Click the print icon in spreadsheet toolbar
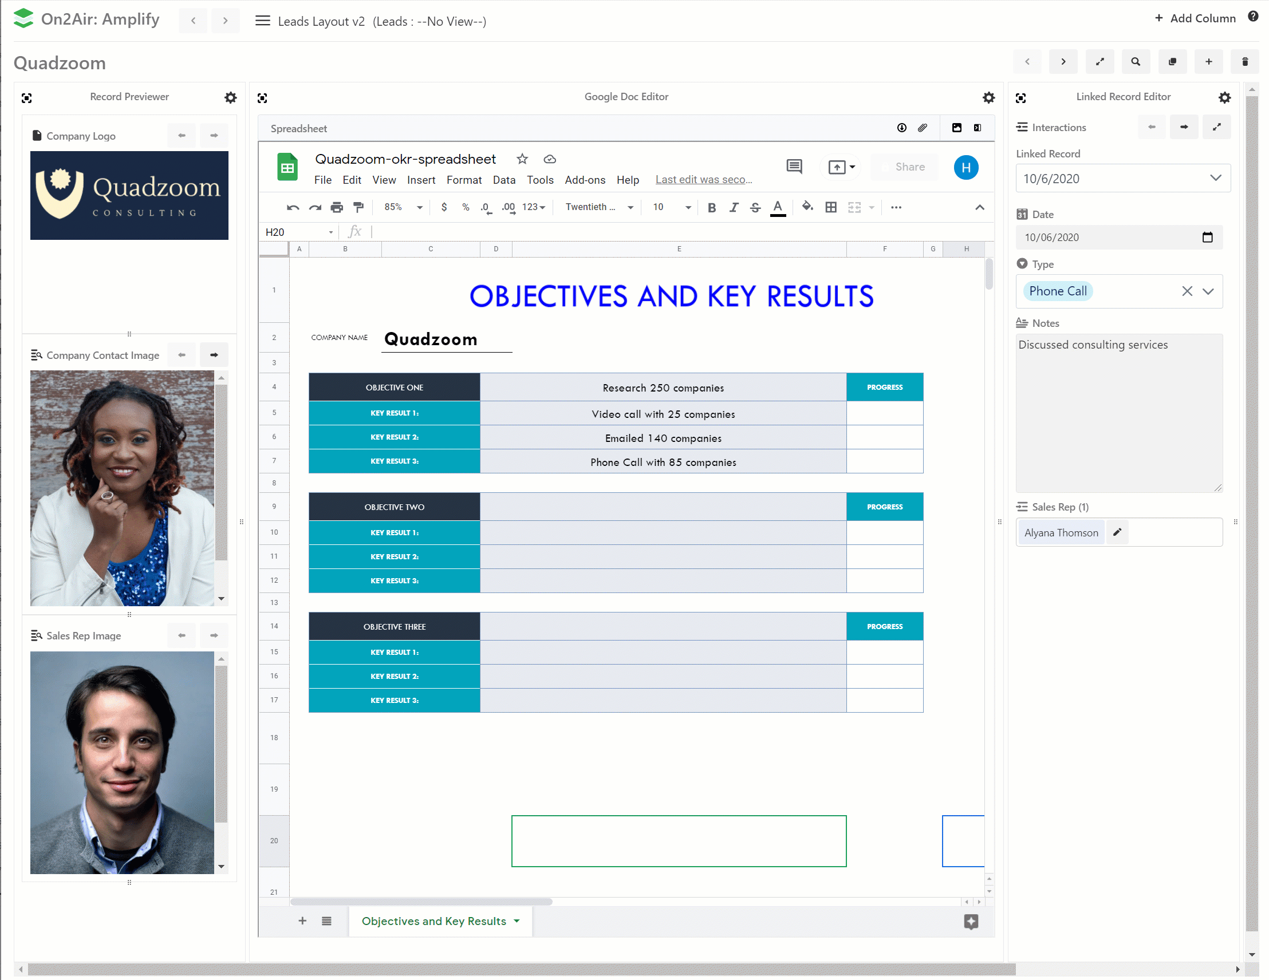 point(337,207)
